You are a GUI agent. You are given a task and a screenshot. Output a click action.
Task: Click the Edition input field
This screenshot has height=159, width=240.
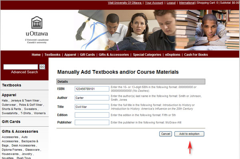(x=92, y=115)
